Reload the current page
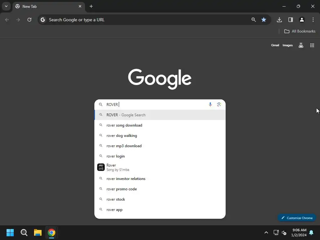 pos(29,20)
